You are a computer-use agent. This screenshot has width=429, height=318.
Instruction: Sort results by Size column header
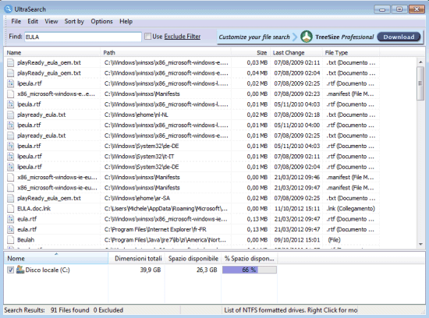(x=250, y=52)
